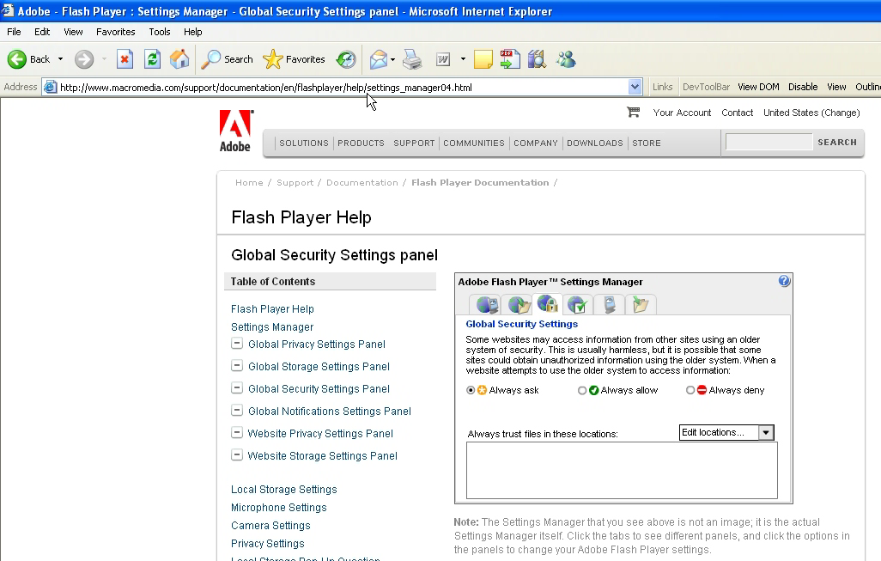Open the DOWNLOADS navigation item
The image size is (881, 561).
(595, 143)
